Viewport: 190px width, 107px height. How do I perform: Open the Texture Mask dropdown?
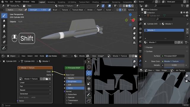(78, 10)
